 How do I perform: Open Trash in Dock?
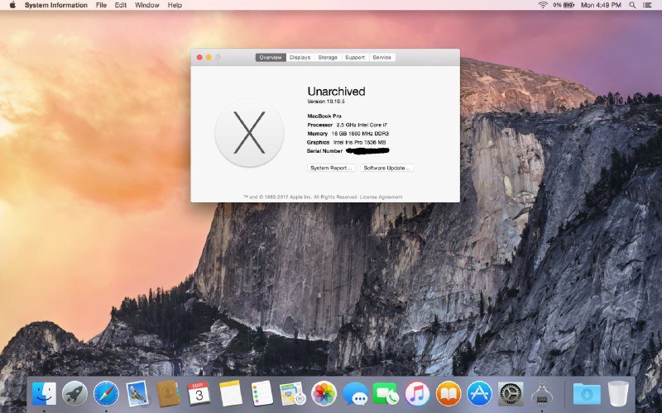(618, 394)
